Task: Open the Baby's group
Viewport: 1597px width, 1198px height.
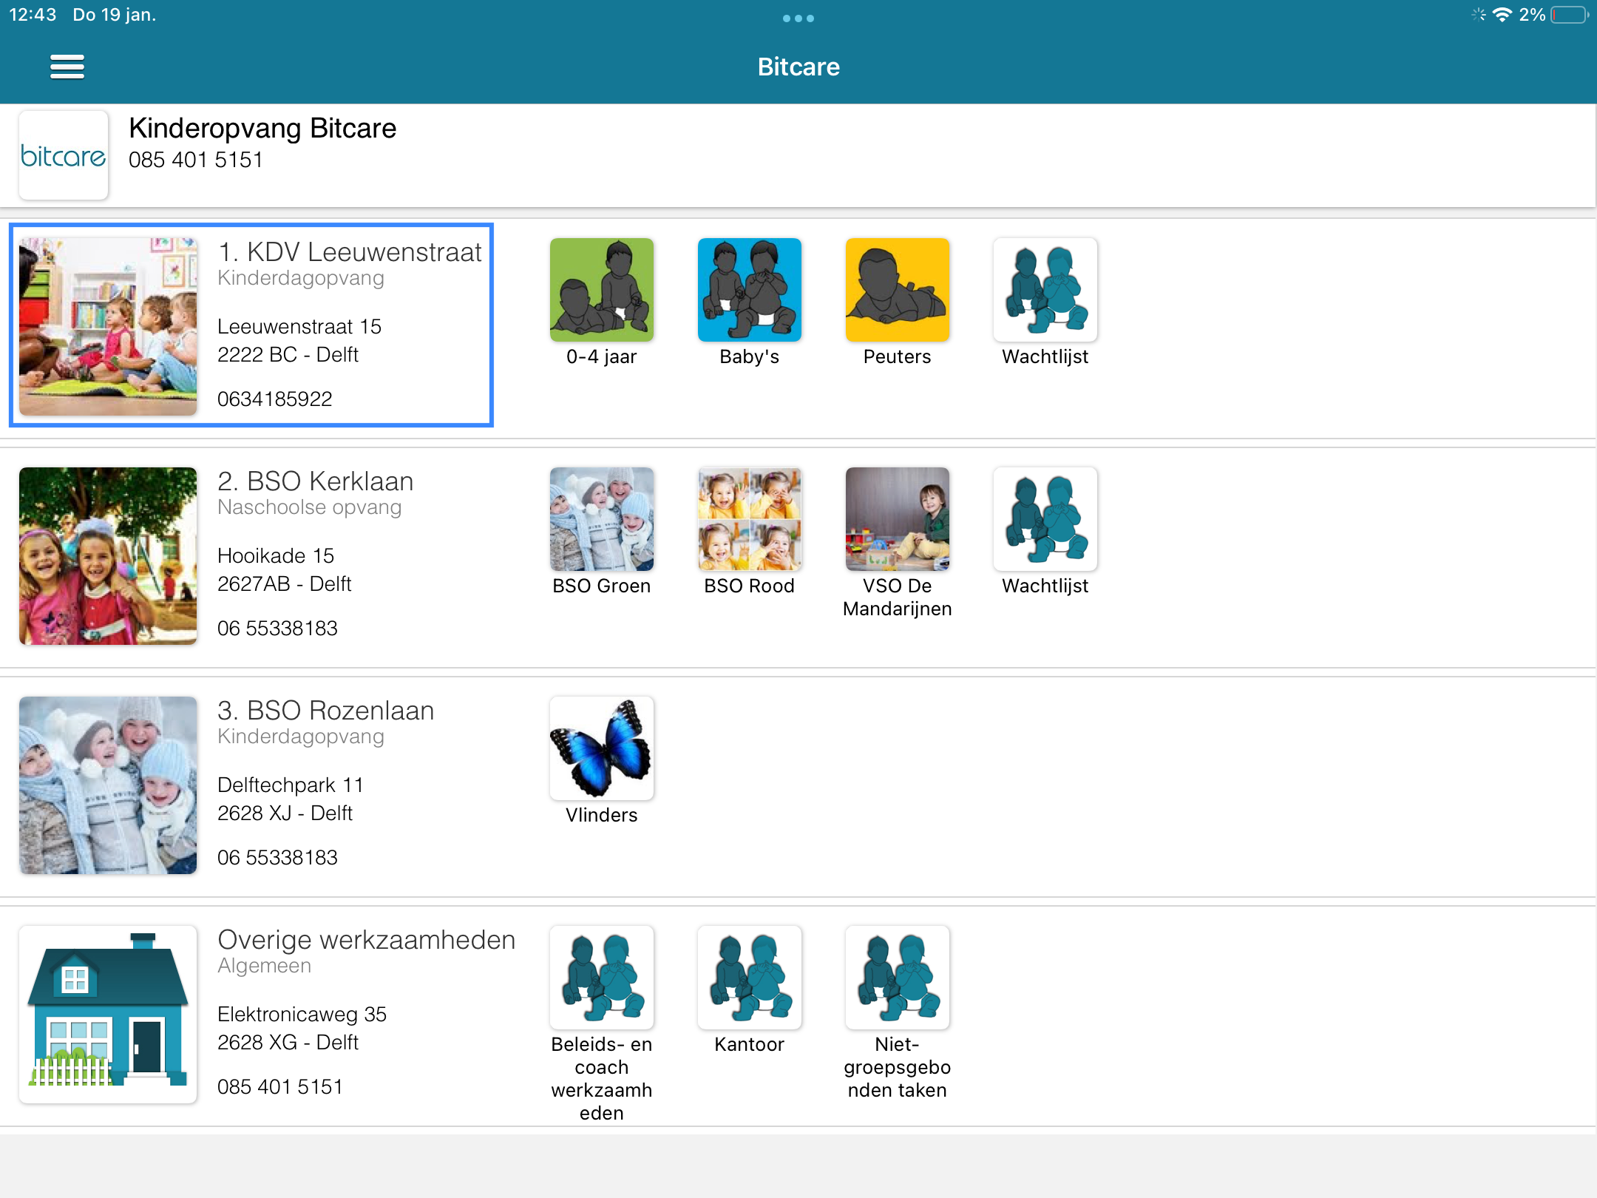Action: click(749, 290)
